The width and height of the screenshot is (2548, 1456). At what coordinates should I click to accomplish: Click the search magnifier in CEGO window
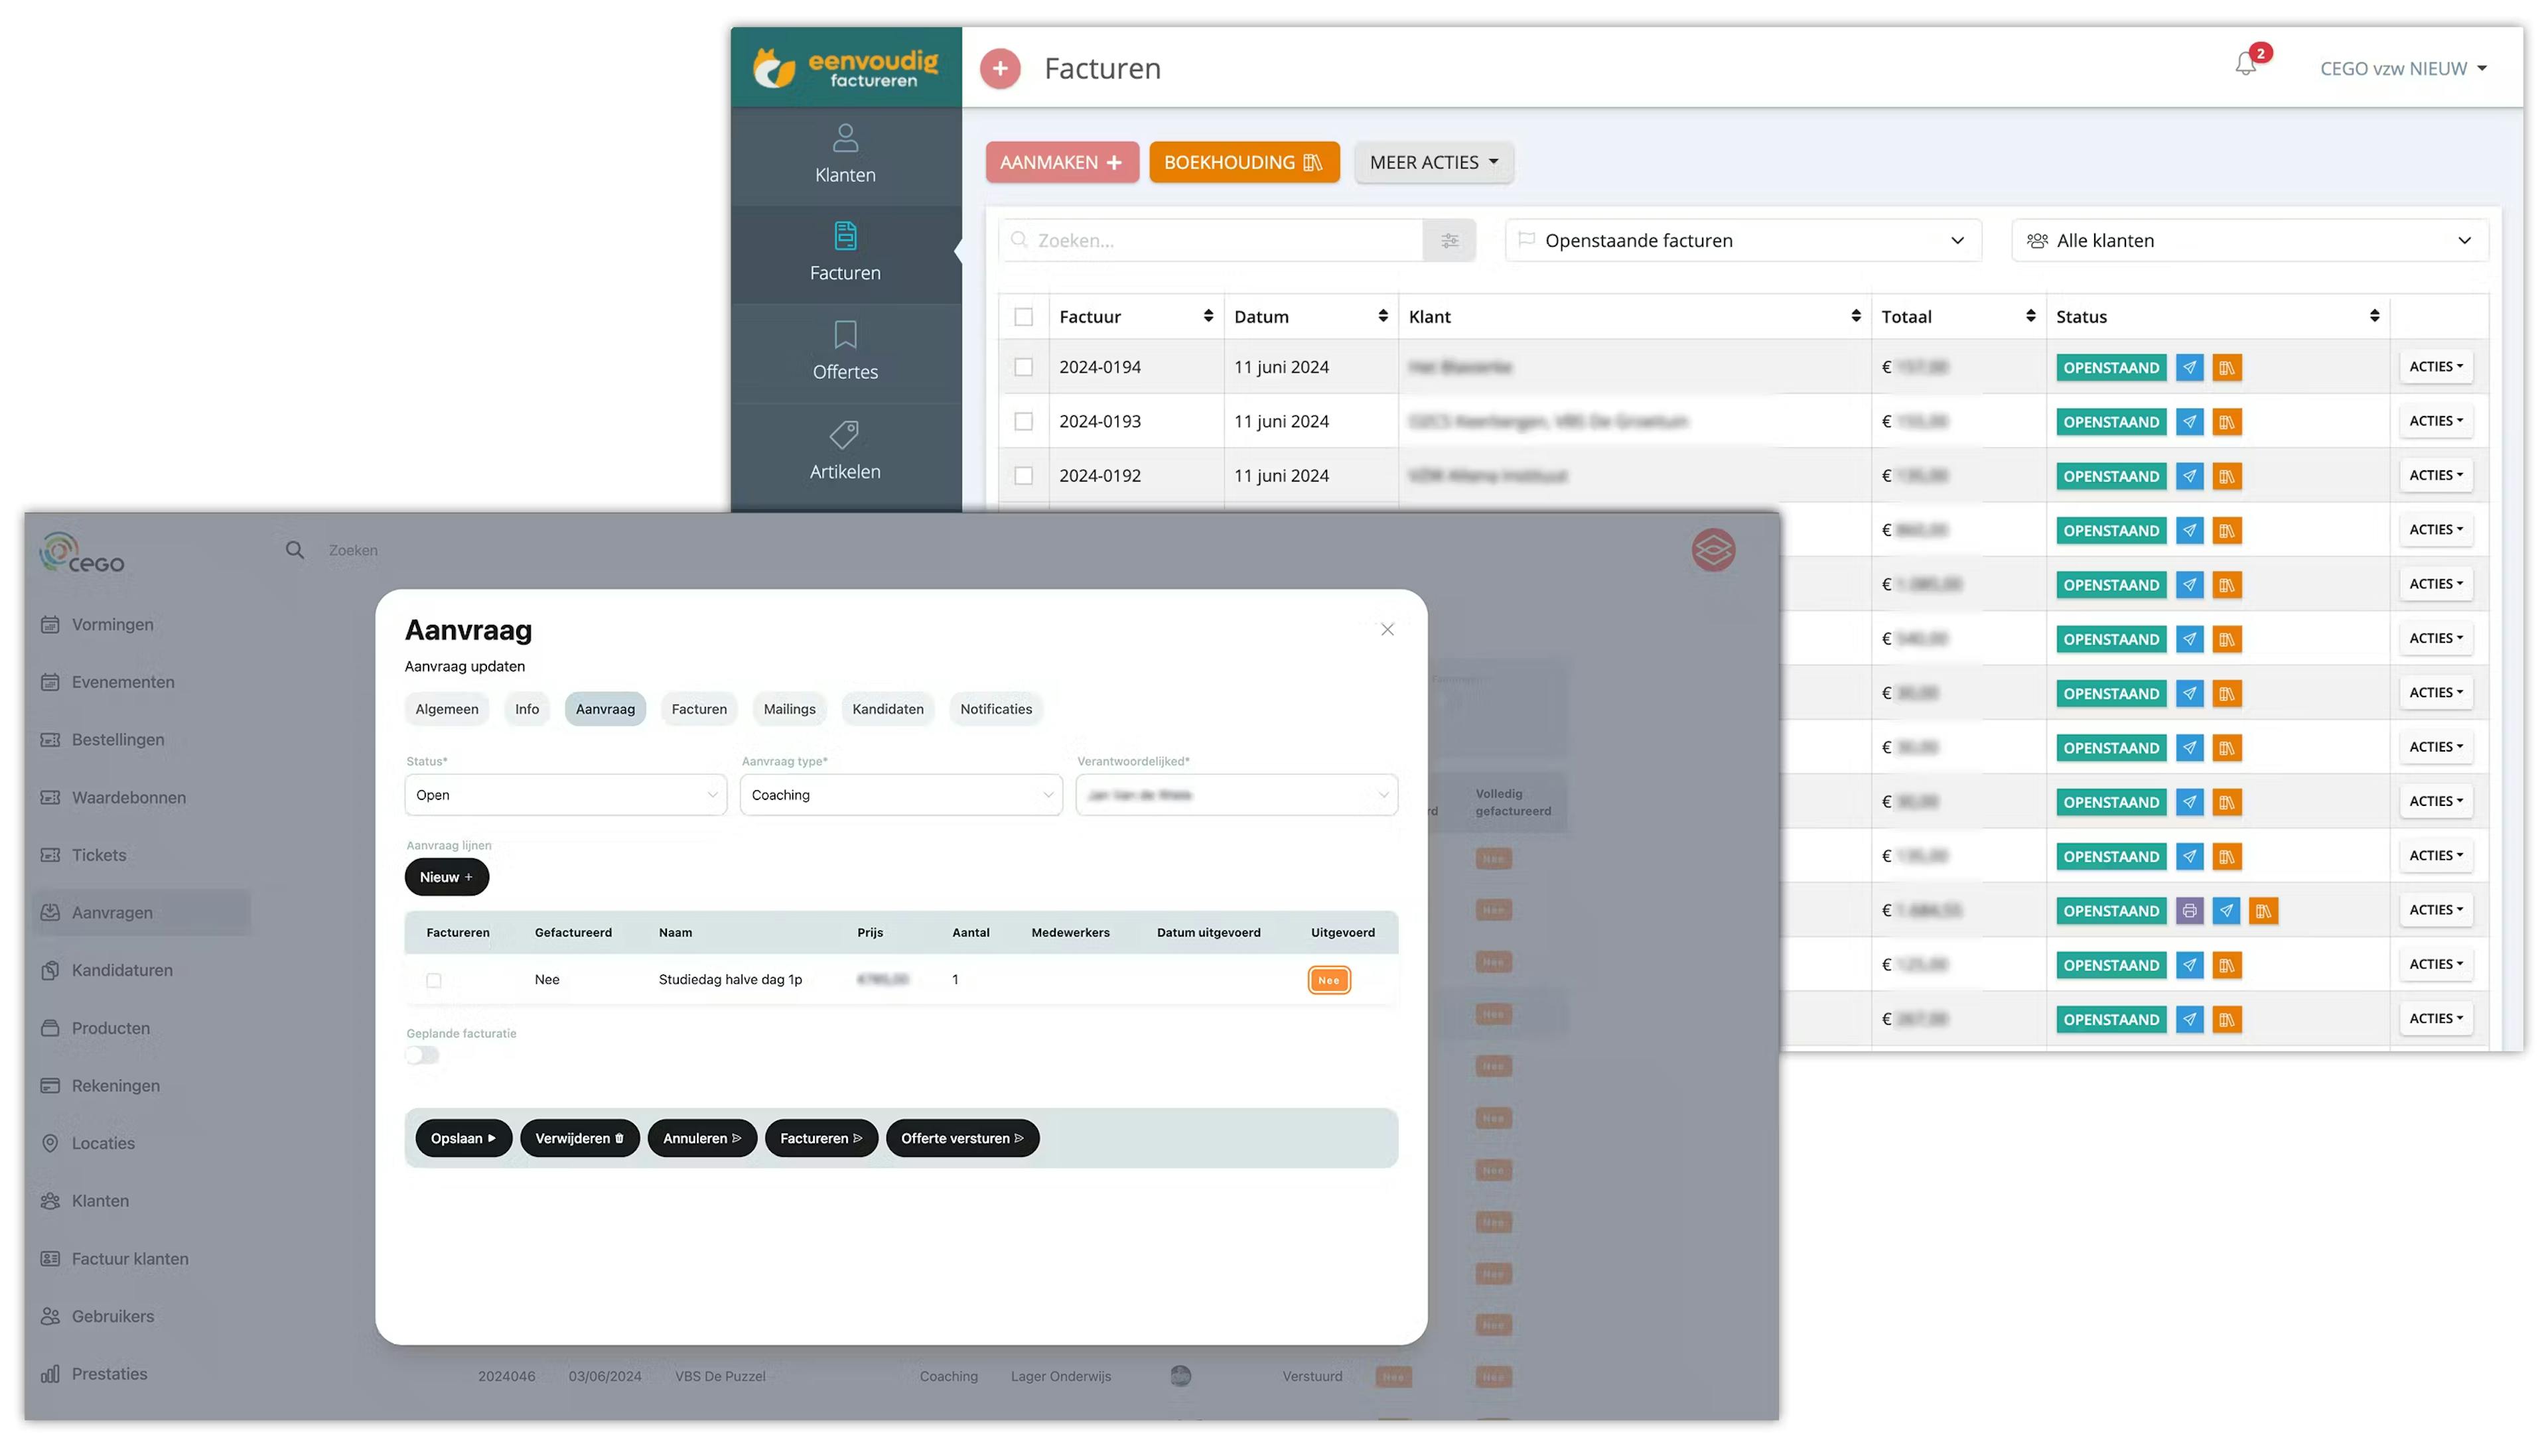click(x=294, y=550)
